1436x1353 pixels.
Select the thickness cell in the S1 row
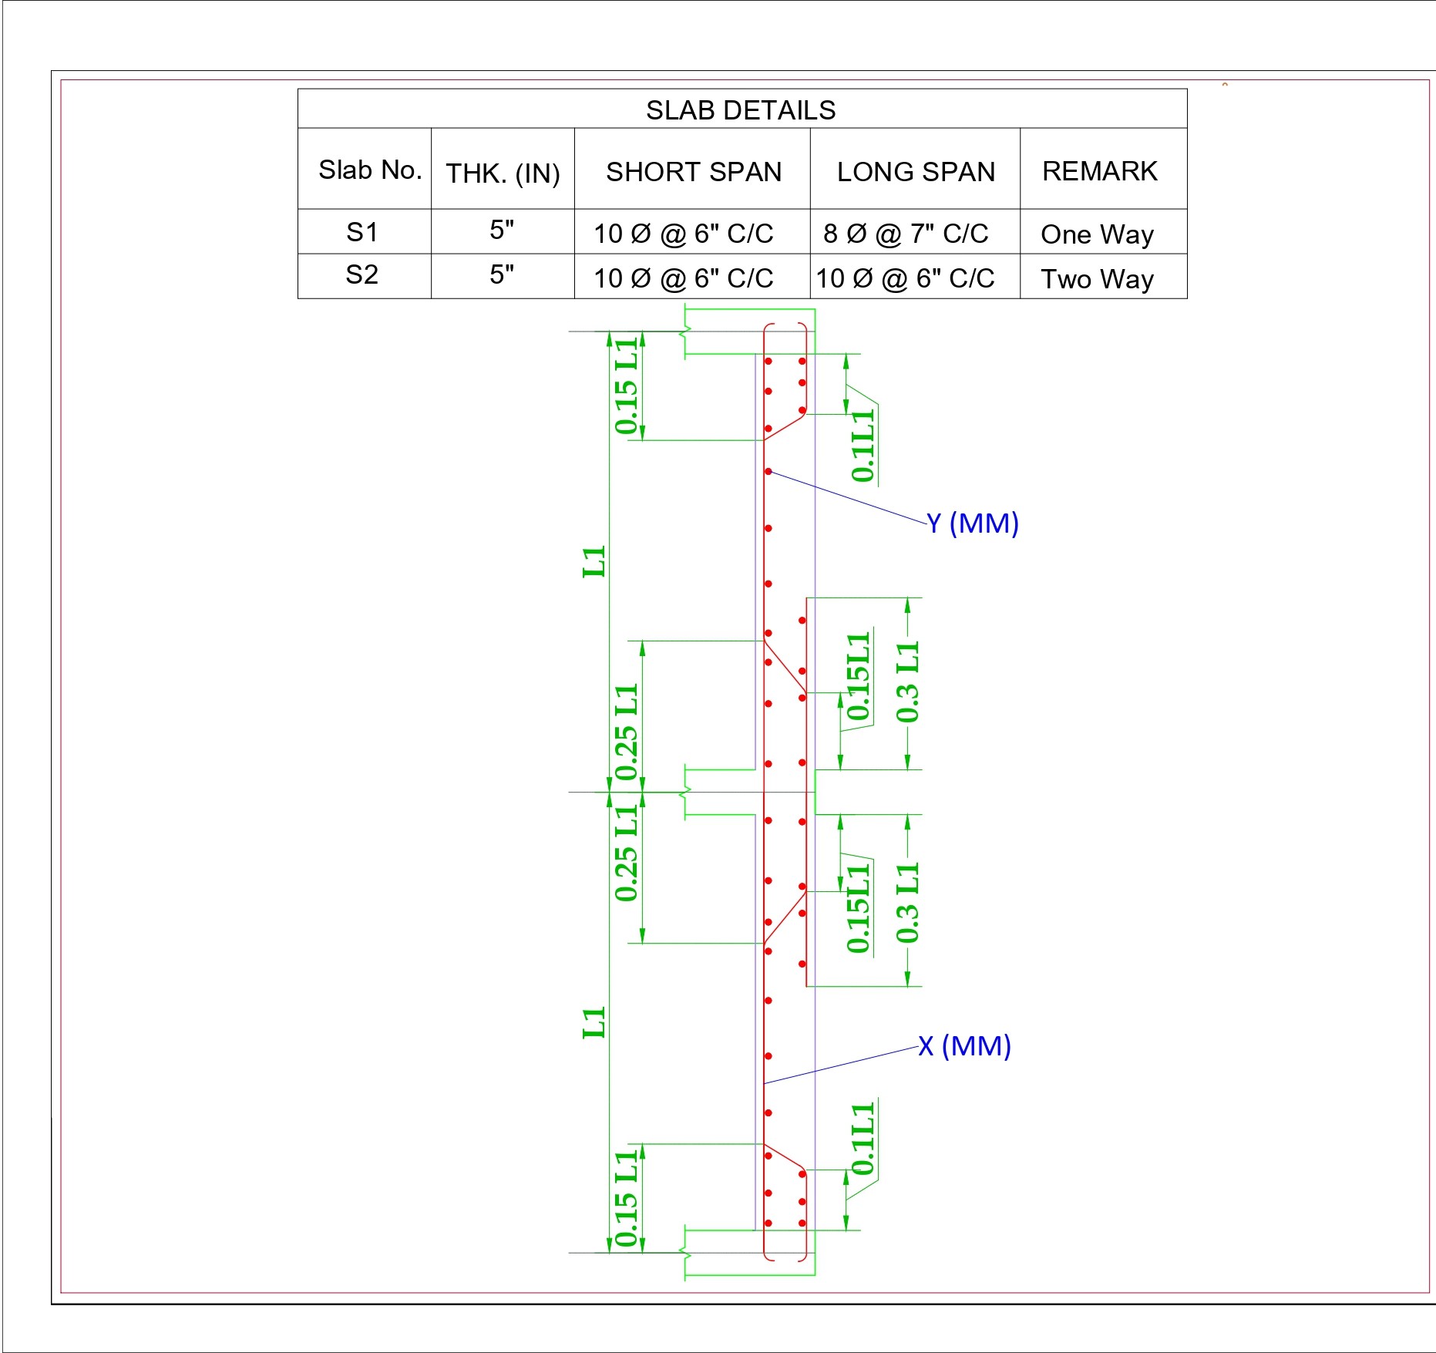(502, 230)
